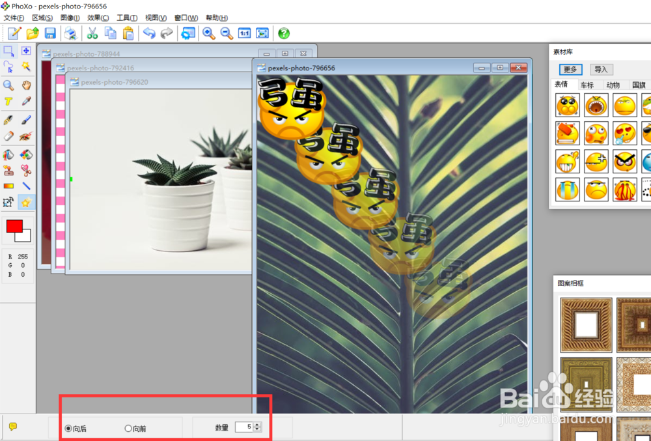The height and width of the screenshot is (441, 651).
Task: Click the Print toolbar icon
Action: 71,33
